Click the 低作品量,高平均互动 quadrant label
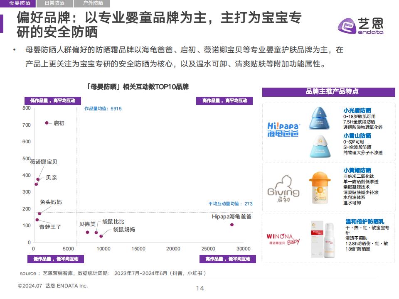 click(x=53, y=100)
